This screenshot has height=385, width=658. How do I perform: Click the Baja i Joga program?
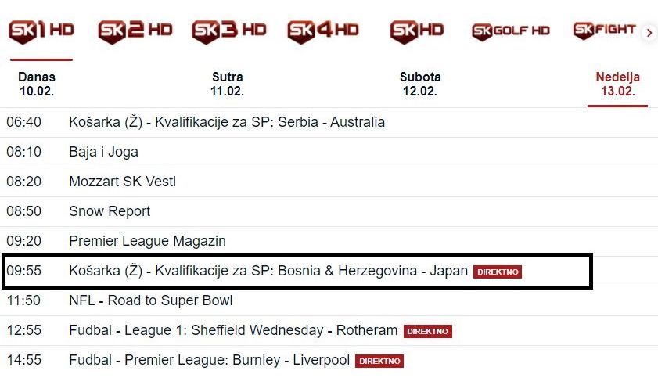click(x=103, y=152)
